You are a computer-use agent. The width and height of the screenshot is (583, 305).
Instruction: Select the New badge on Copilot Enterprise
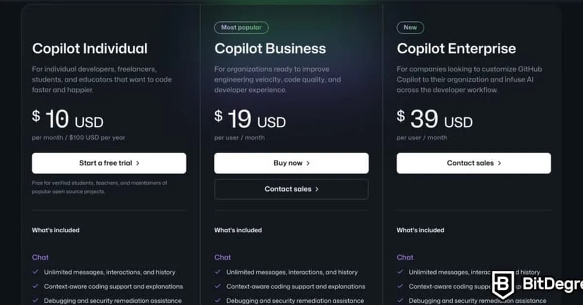point(410,28)
